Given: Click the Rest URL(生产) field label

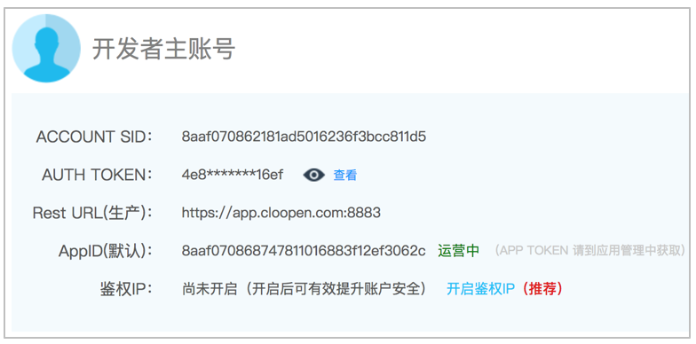Looking at the screenshot, I should [x=92, y=213].
